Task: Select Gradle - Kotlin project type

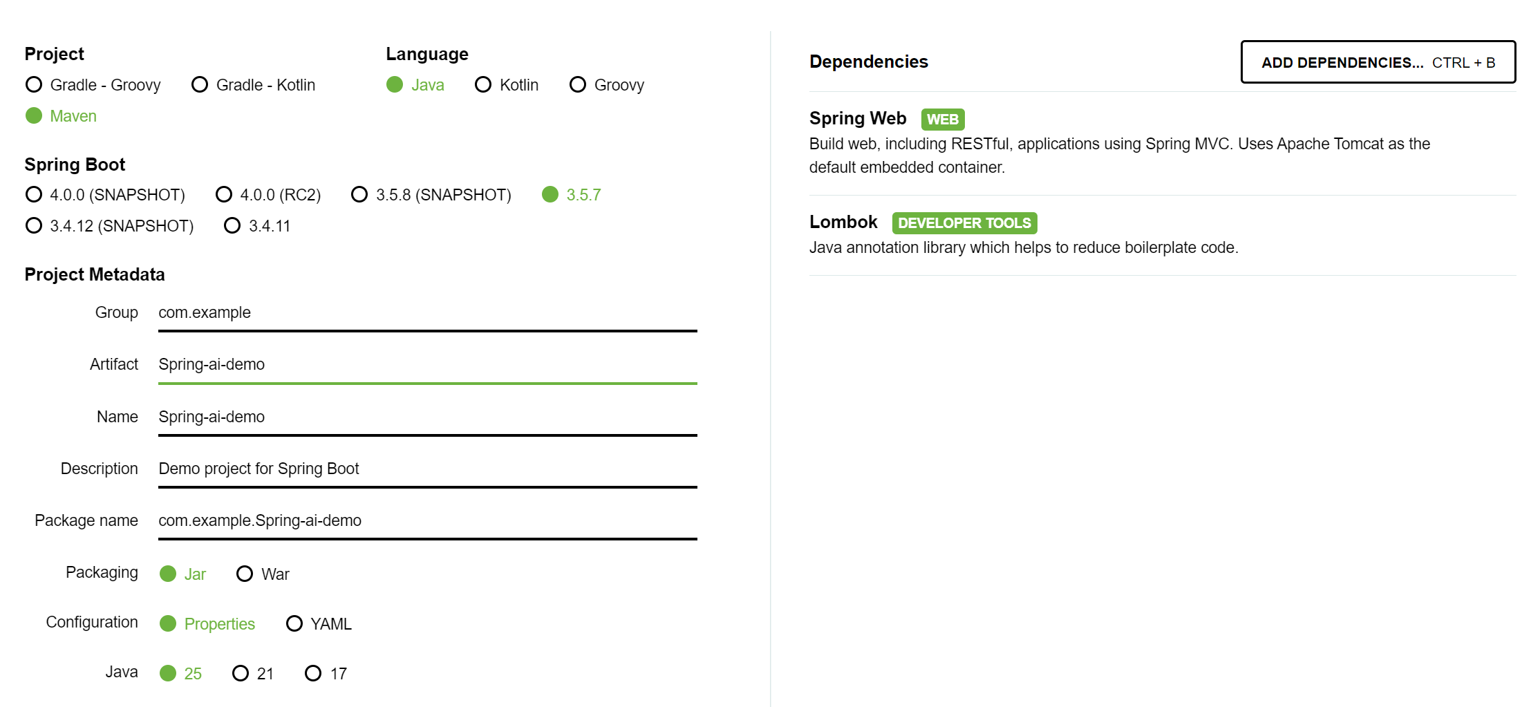Action: [x=200, y=85]
